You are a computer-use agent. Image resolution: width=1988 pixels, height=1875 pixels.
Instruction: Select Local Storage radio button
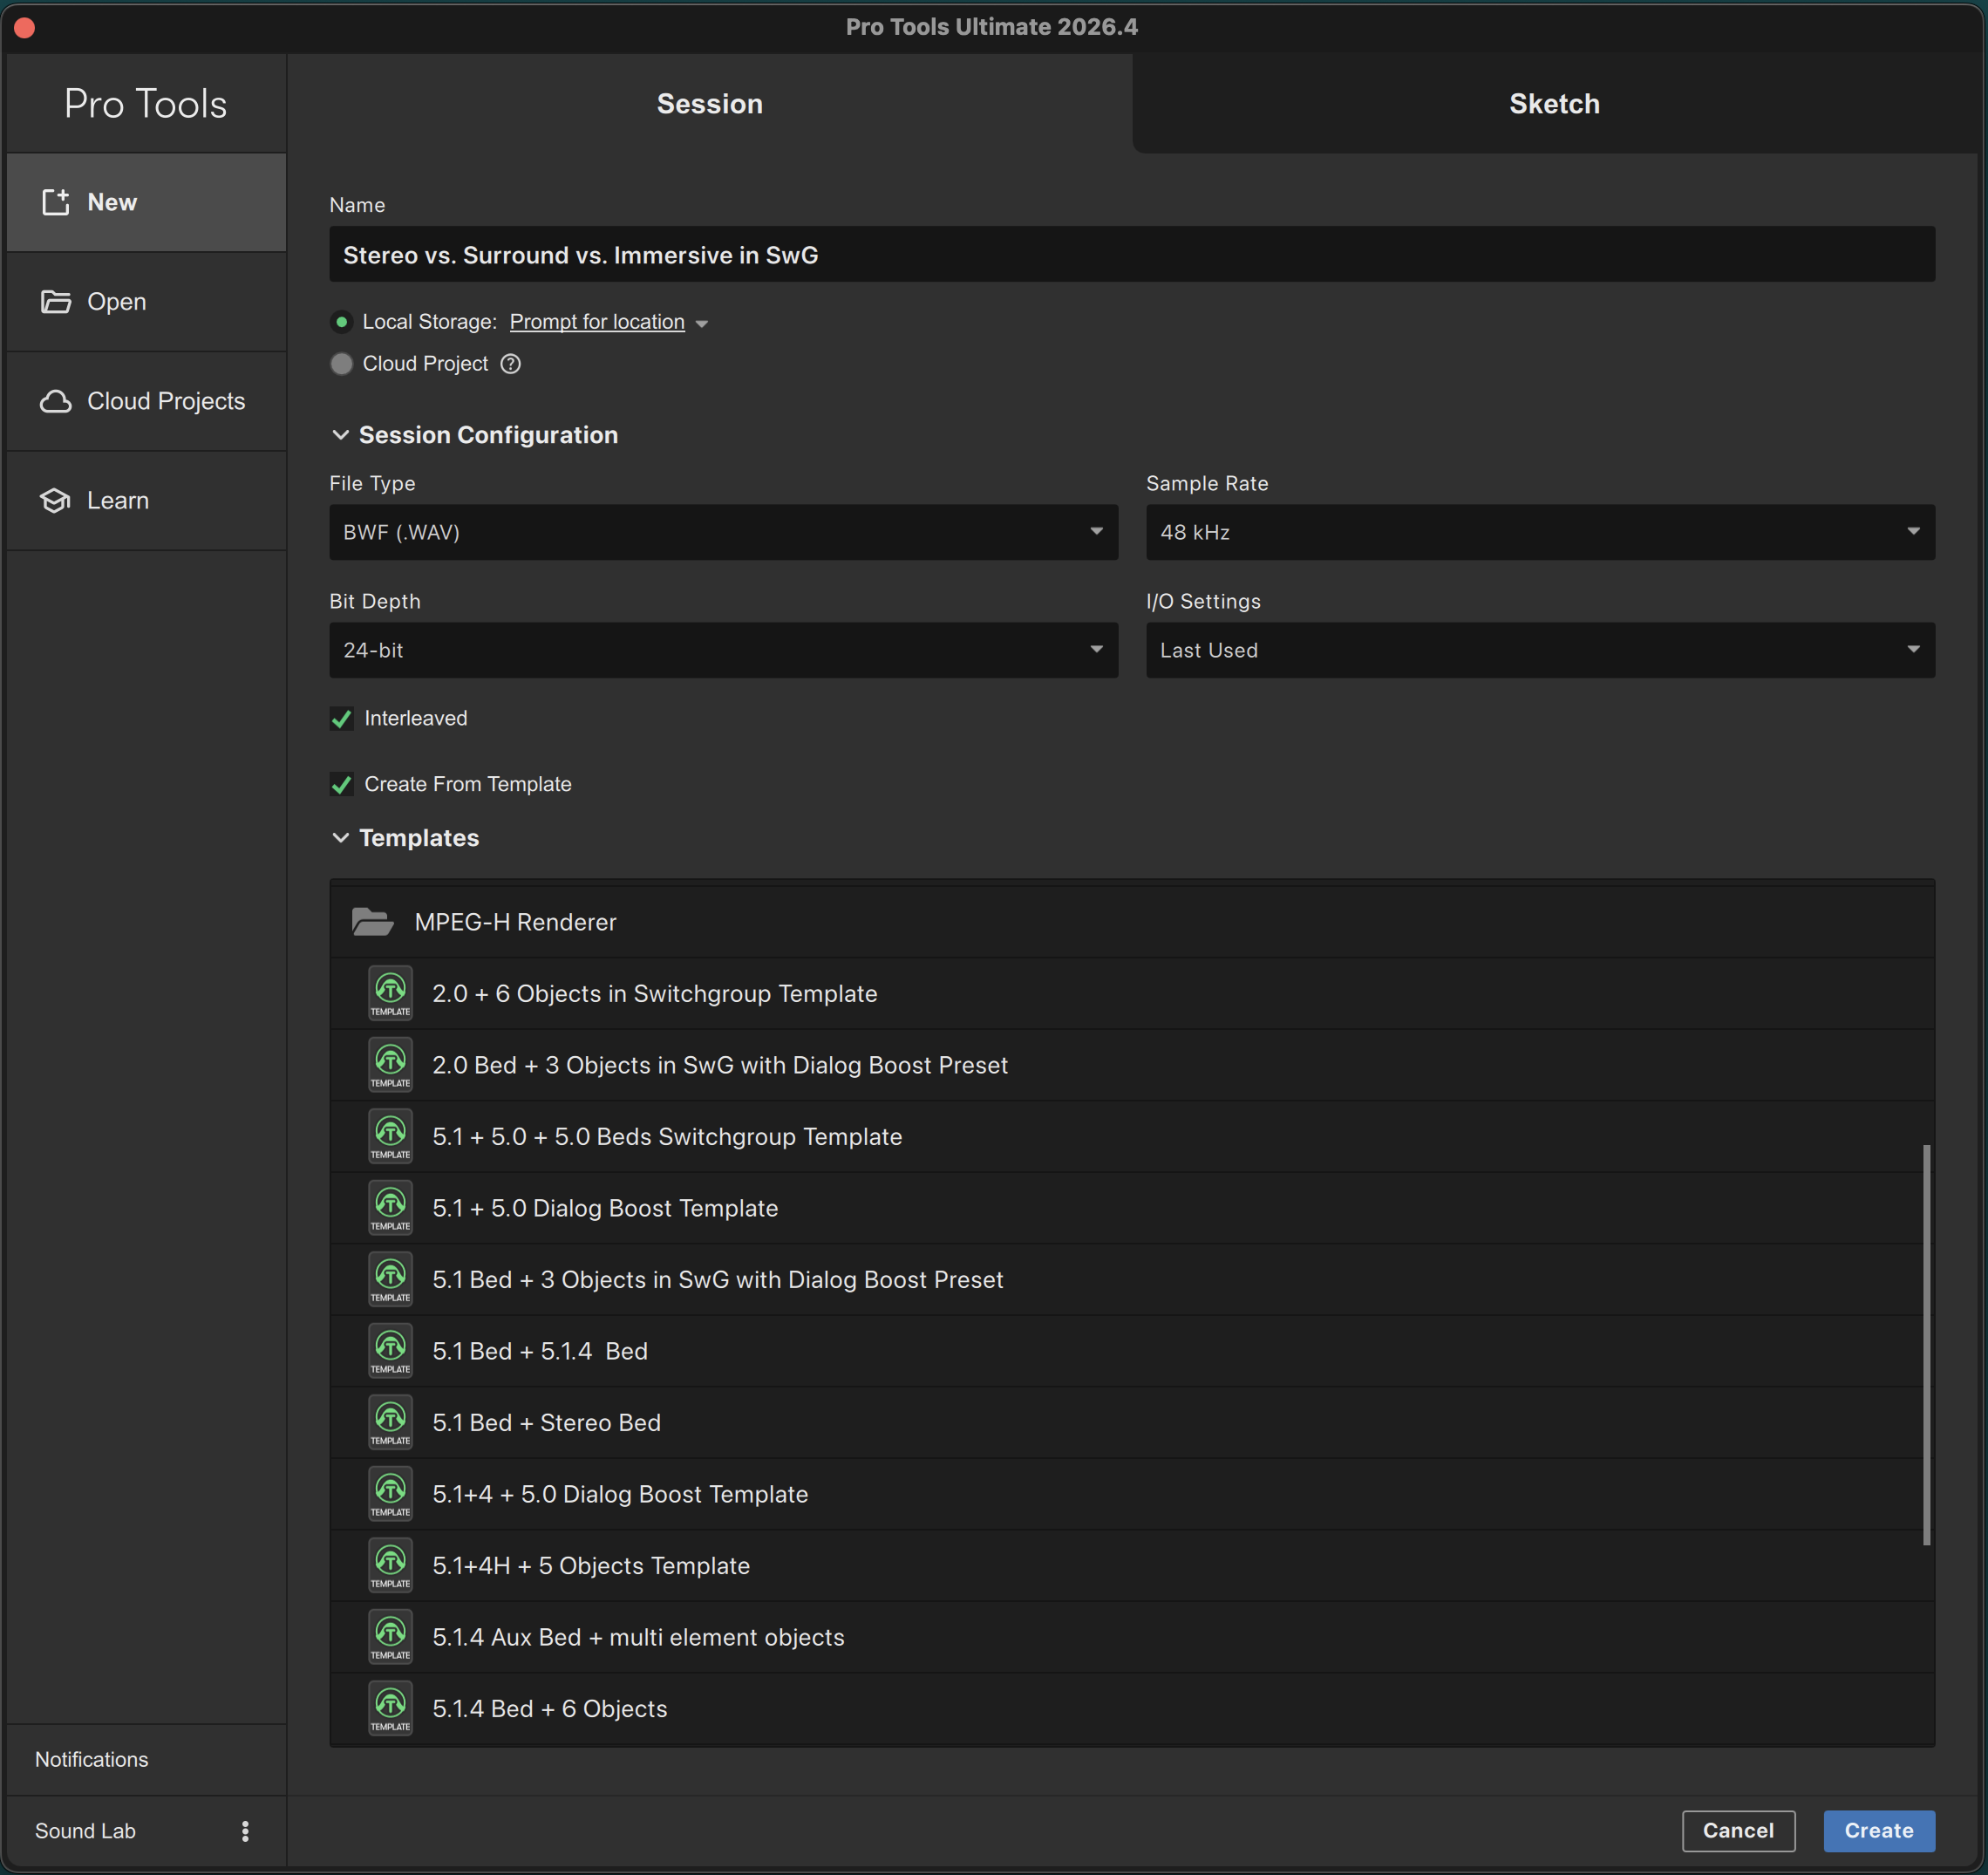pyautogui.click(x=342, y=322)
